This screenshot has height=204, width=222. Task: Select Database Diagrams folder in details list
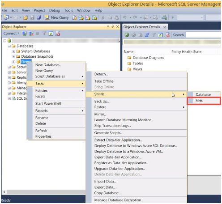[x=146, y=58]
